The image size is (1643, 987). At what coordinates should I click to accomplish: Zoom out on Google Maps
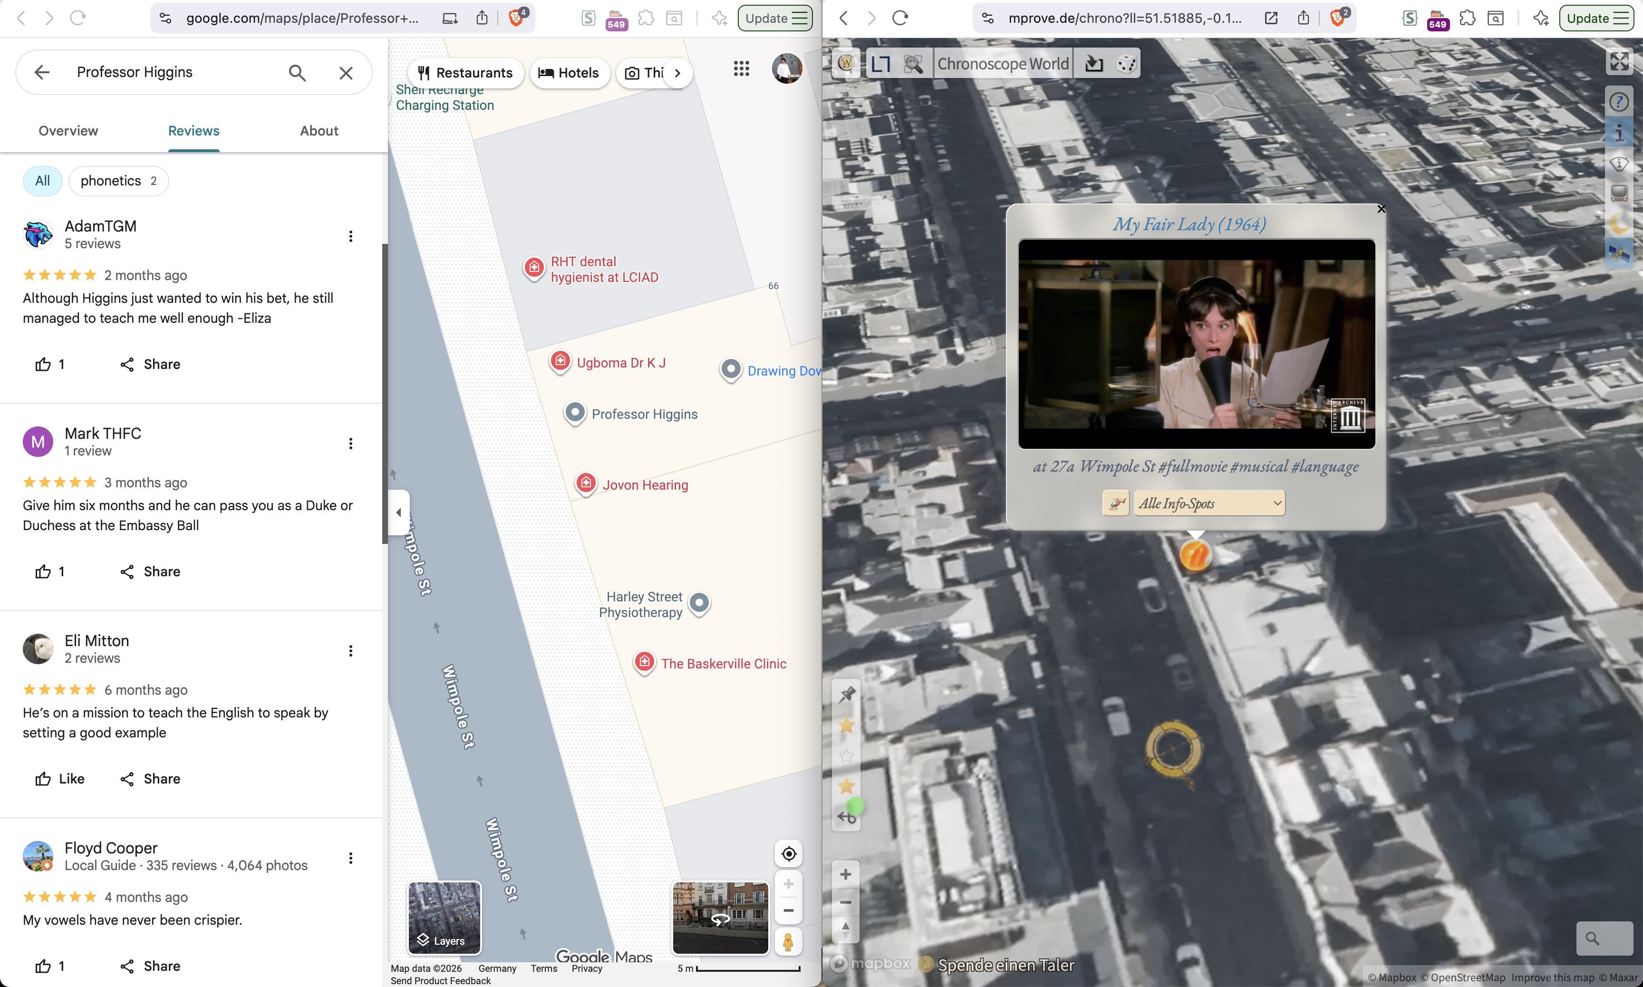pyautogui.click(x=788, y=910)
